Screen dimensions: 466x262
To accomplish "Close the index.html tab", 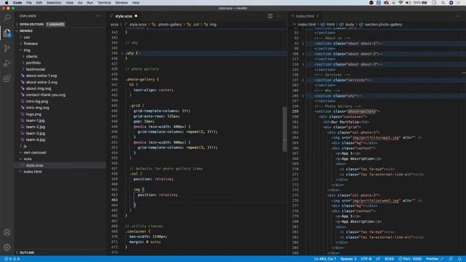I will tap(317, 16).
